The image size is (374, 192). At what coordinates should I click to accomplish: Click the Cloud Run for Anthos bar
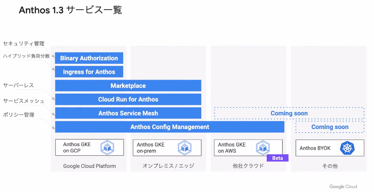128,99
